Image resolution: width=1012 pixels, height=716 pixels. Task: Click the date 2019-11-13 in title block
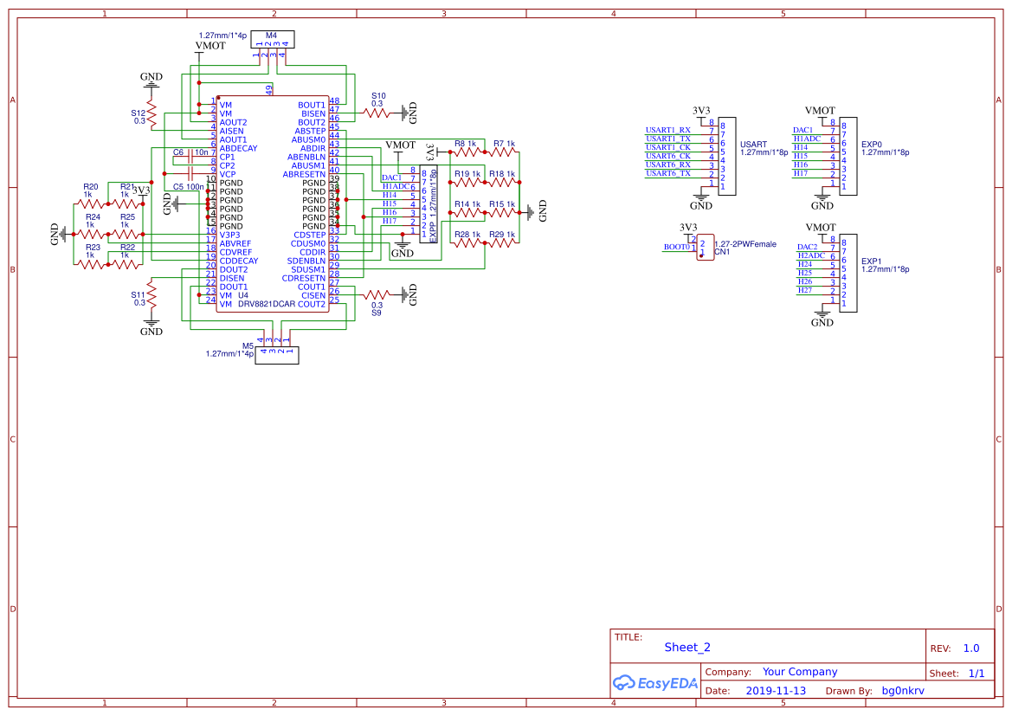777,690
